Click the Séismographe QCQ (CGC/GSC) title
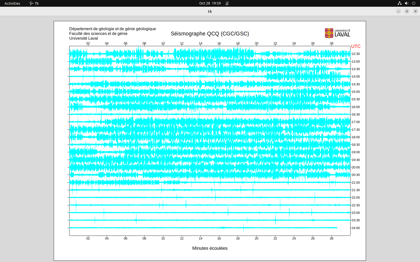This screenshot has width=420, height=262. [x=210, y=34]
